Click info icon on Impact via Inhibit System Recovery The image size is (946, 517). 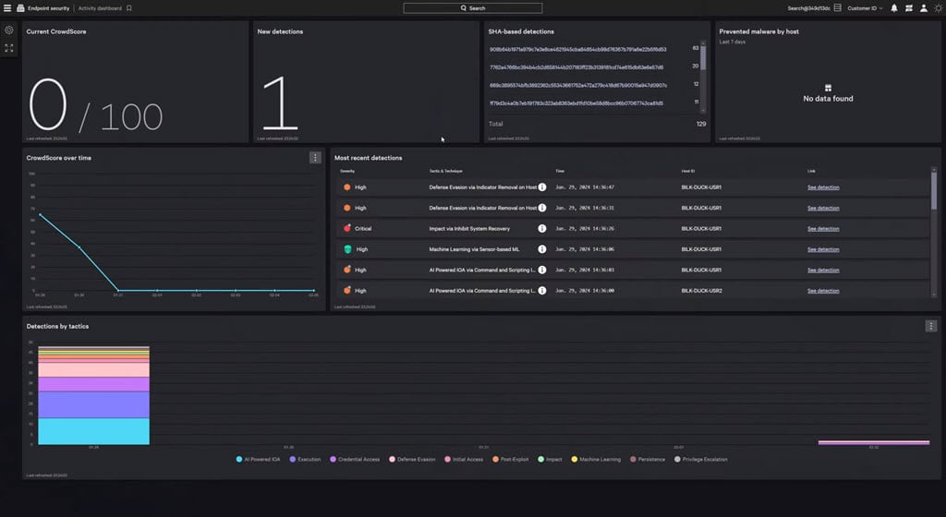[x=542, y=228]
